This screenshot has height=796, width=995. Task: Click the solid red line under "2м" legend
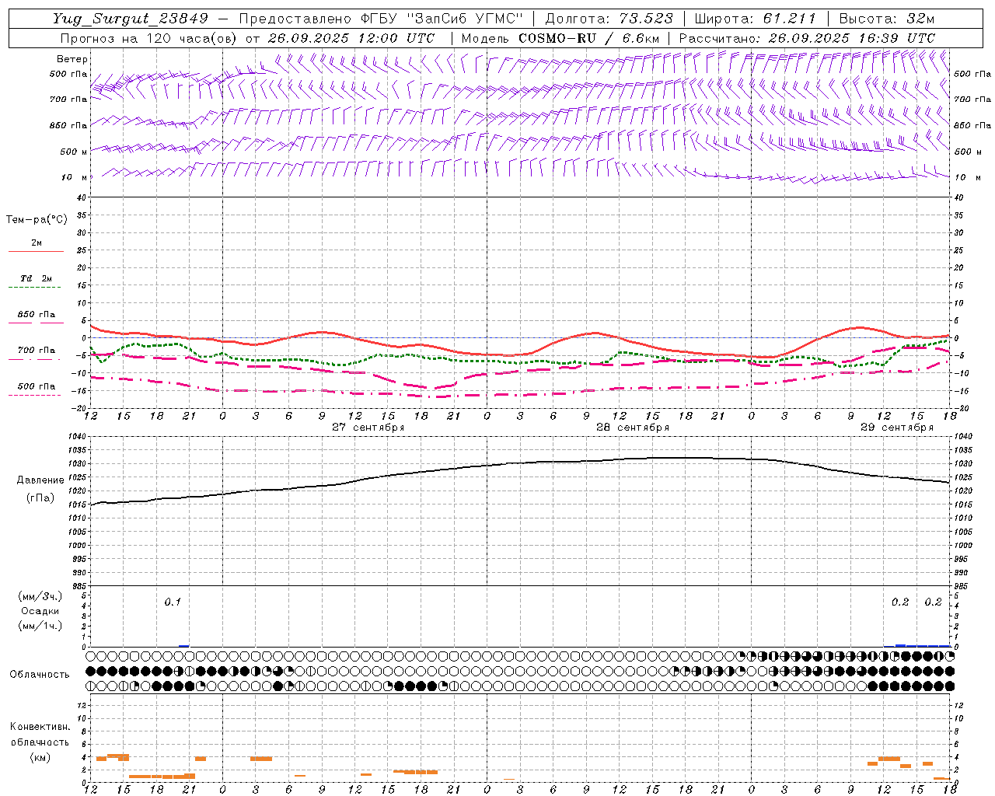pyautogui.click(x=36, y=252)
